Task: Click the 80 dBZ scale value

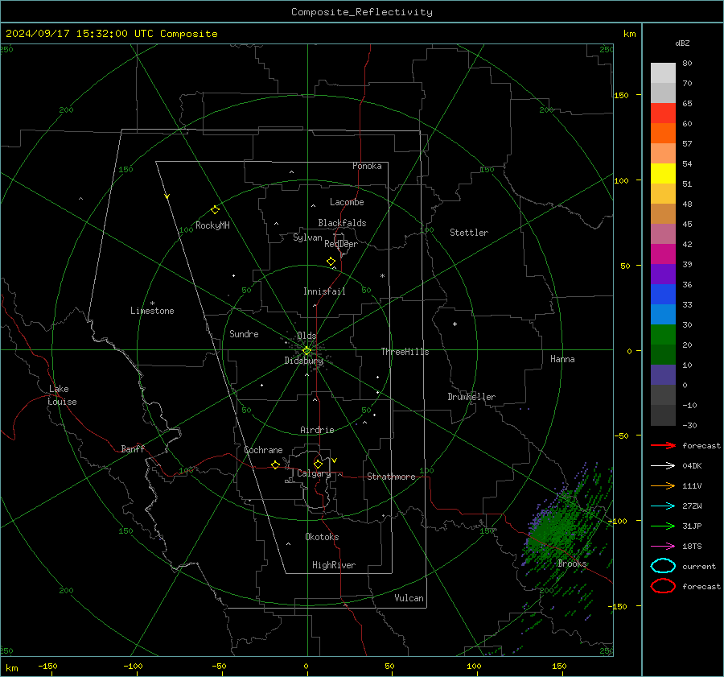Action: click(x=687, y=64)
